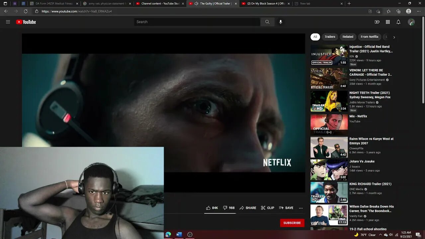Open the YouTube apps grid icon
The width and height of the screenshot is (425, 239).
388,22
